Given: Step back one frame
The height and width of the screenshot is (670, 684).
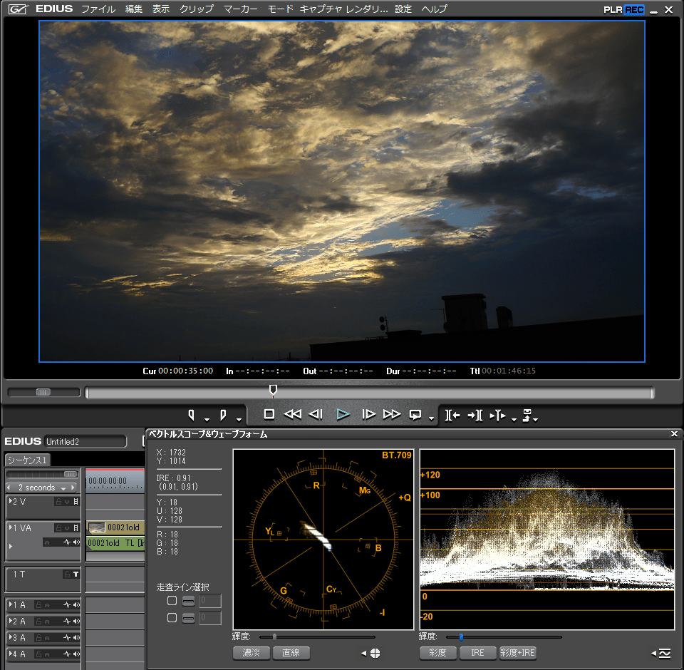Looking at the screenshot, I should point(316,414).
